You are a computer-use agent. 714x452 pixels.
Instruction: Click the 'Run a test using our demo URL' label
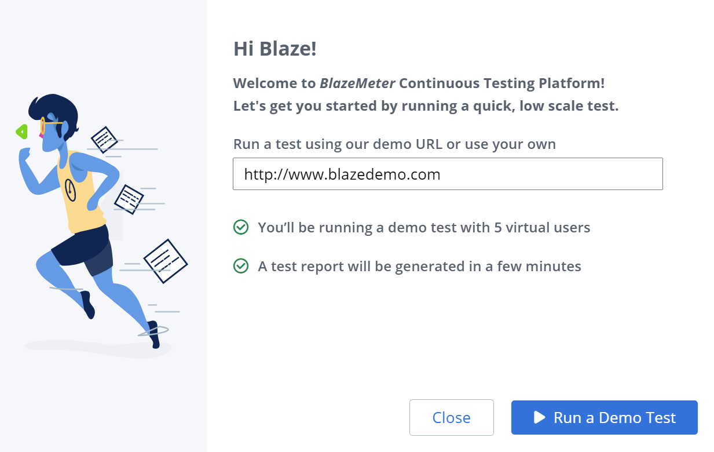click(x=394, y=144)
